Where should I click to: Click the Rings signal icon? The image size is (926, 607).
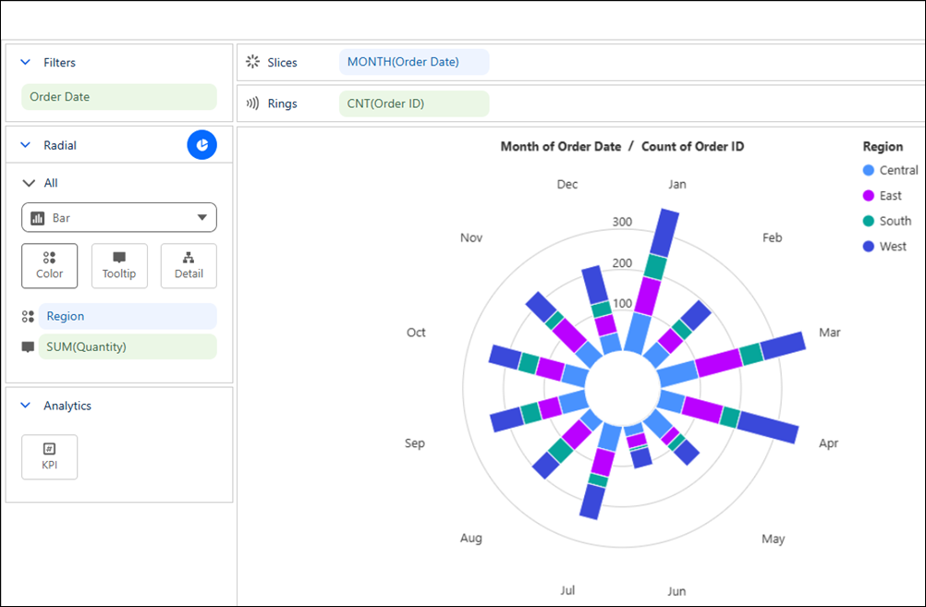253,103
